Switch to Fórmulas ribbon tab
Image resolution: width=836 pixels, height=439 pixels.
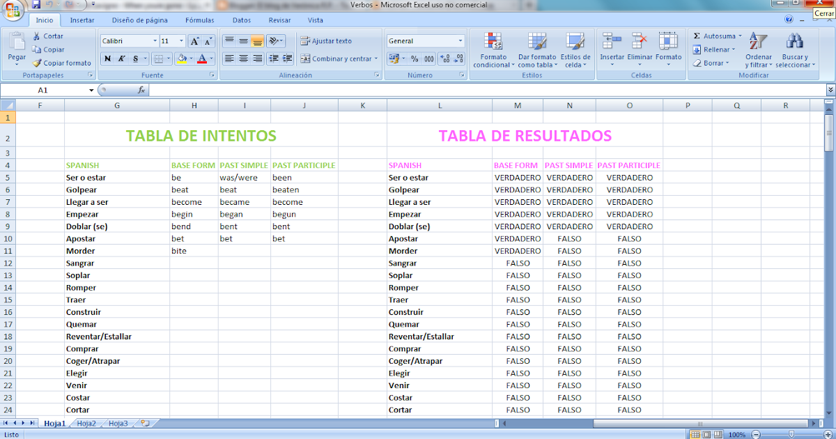pos(200,20)
